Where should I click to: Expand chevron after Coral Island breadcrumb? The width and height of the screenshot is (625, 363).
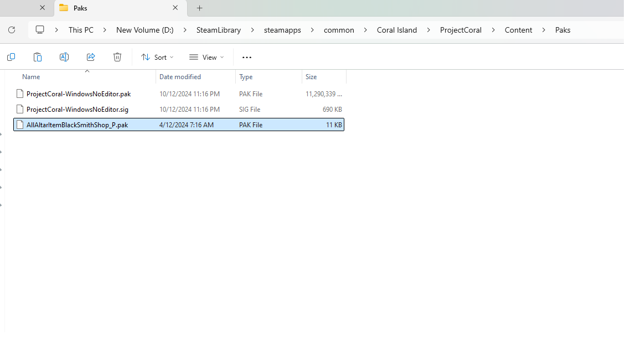[x=428, y=30]
